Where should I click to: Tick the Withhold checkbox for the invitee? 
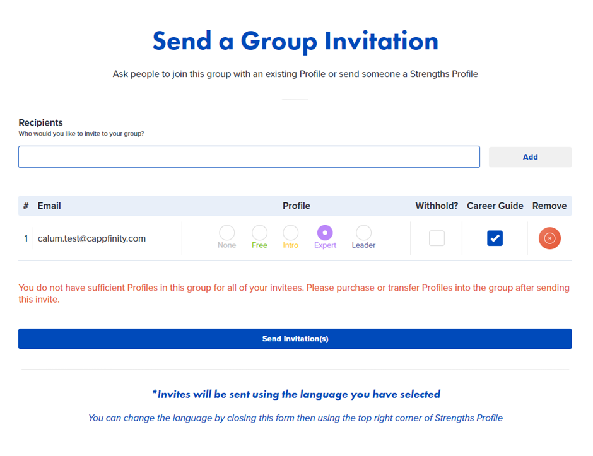pyautogui.click(x=437, y=238)
